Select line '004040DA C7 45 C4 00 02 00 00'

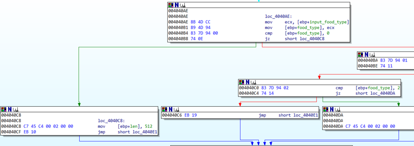coord(359,127)
